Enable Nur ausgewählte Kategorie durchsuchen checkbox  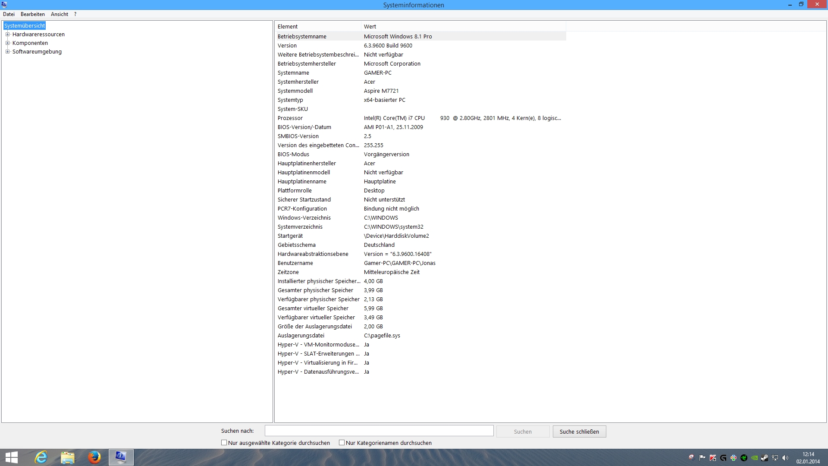click(224, 443)
